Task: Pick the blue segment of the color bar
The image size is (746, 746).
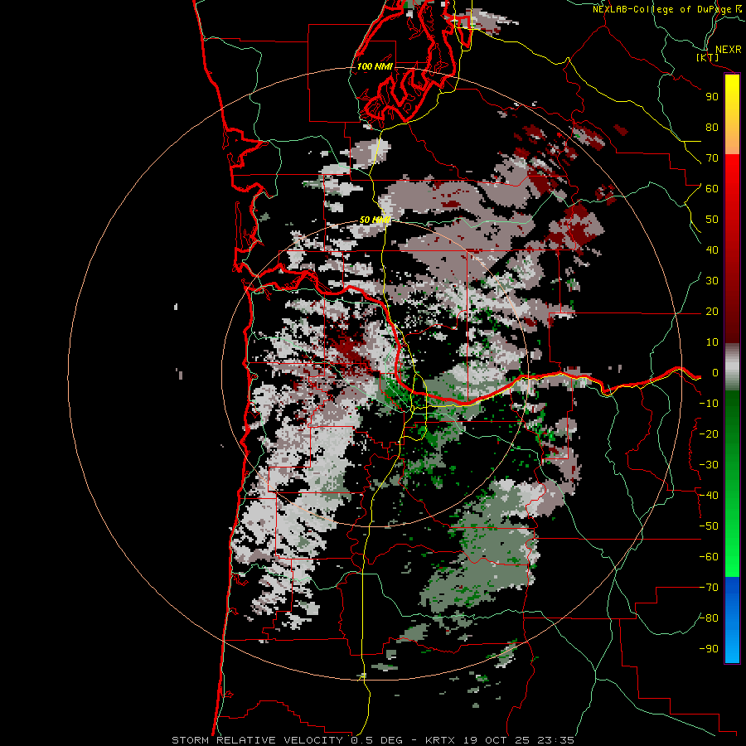Action: (732, 620)
